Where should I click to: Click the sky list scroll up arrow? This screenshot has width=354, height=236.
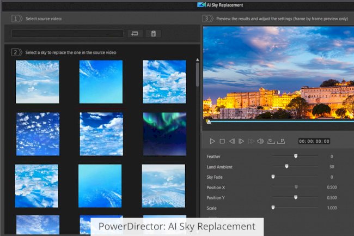click(x=198, y=60)
